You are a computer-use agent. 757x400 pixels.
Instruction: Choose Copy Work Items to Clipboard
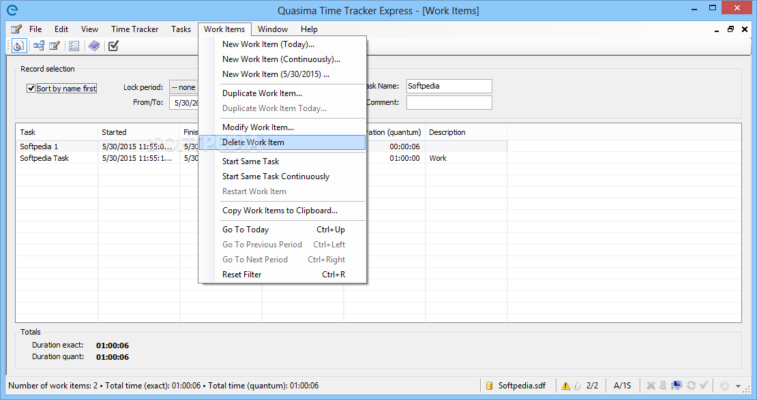click(282, 211)
